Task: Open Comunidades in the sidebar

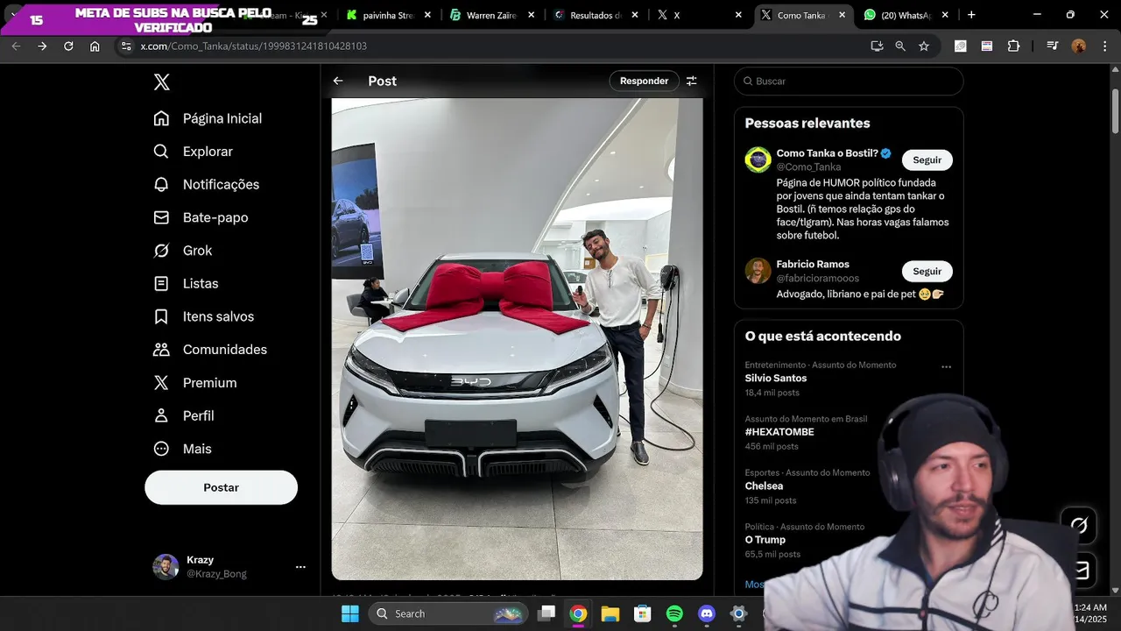Action: click(210, 350)
